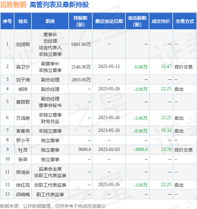The height and width of the screenshot is (209, 197).
Task: Click row number 10
Action: [x=7, y=159]
